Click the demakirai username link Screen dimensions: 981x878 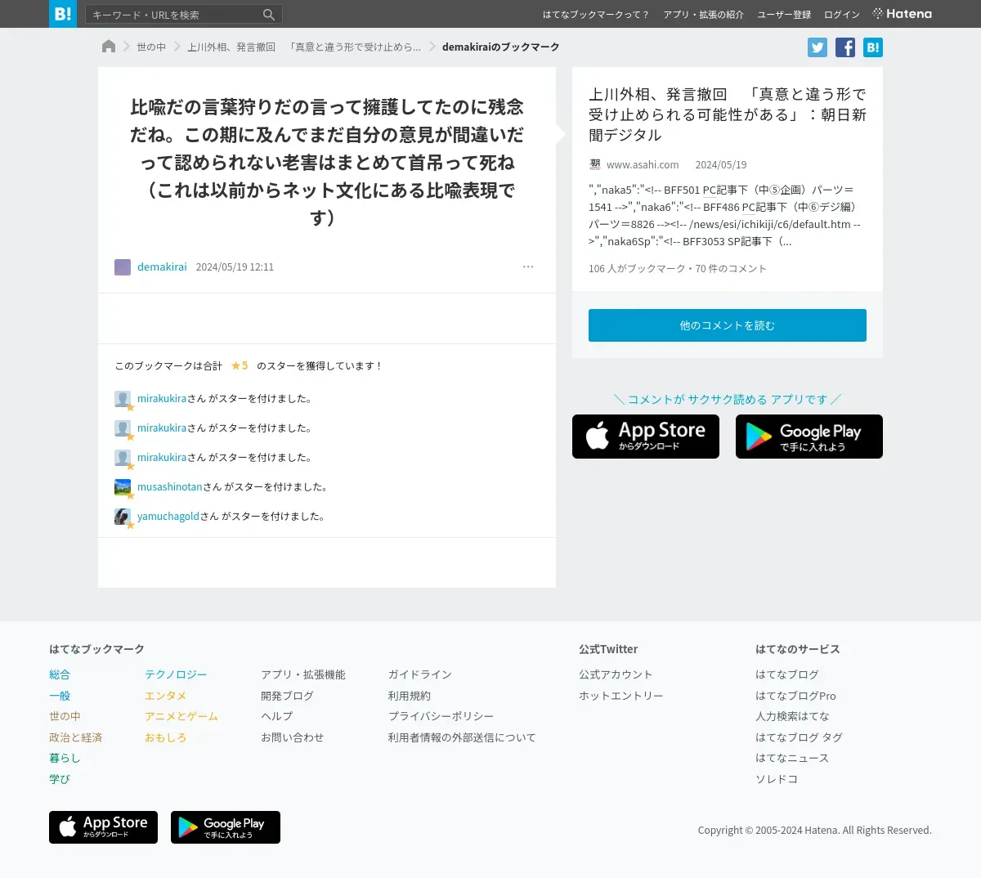pyautogui.click(x=162, y=267)
